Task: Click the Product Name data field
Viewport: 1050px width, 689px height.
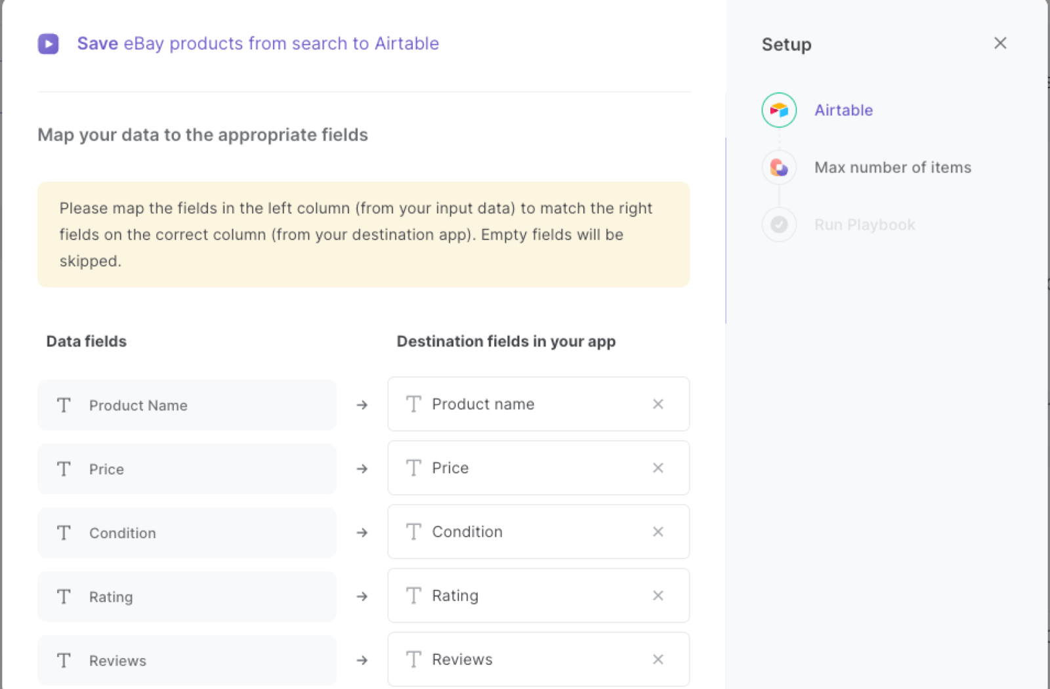Action: pyautogui.click(x=187, y=405)
